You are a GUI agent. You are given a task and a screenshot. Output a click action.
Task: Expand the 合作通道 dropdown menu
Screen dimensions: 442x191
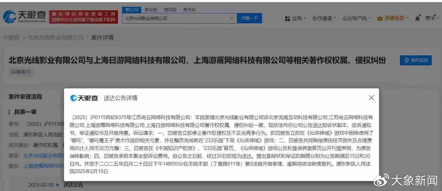[324, 18]
